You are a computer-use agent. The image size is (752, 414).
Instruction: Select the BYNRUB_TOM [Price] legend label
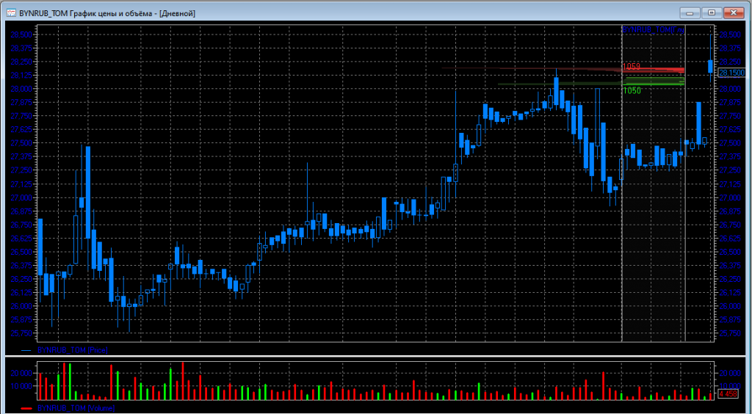click(x=72, y=351)
